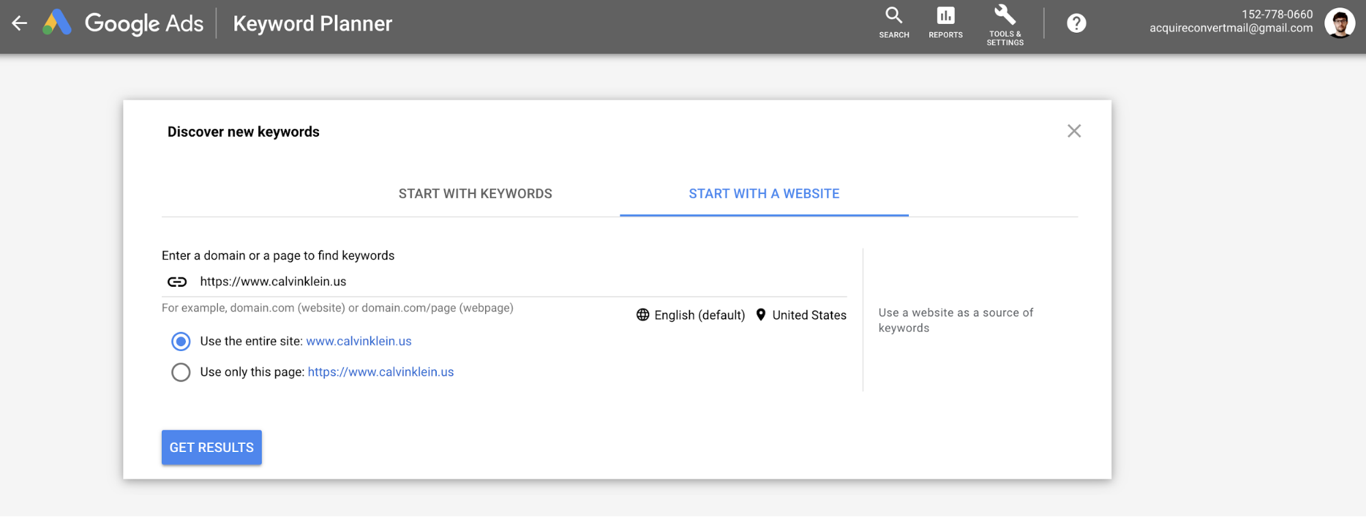Click the back arrow in header
The image size is (1366, 517).
[x=19, y=24]
